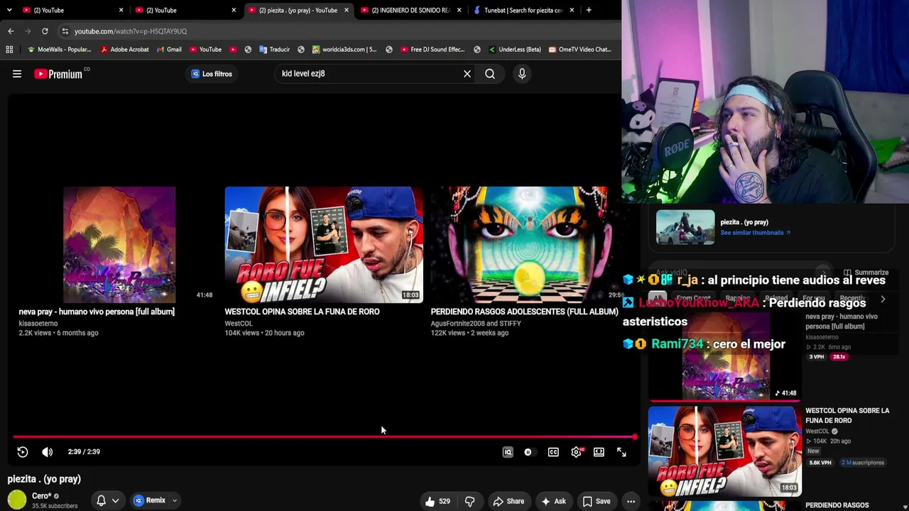Open the Cero* channel name link
Image resolution: width=909 pixels, height=511 pixels.
[x=41, y=496]
